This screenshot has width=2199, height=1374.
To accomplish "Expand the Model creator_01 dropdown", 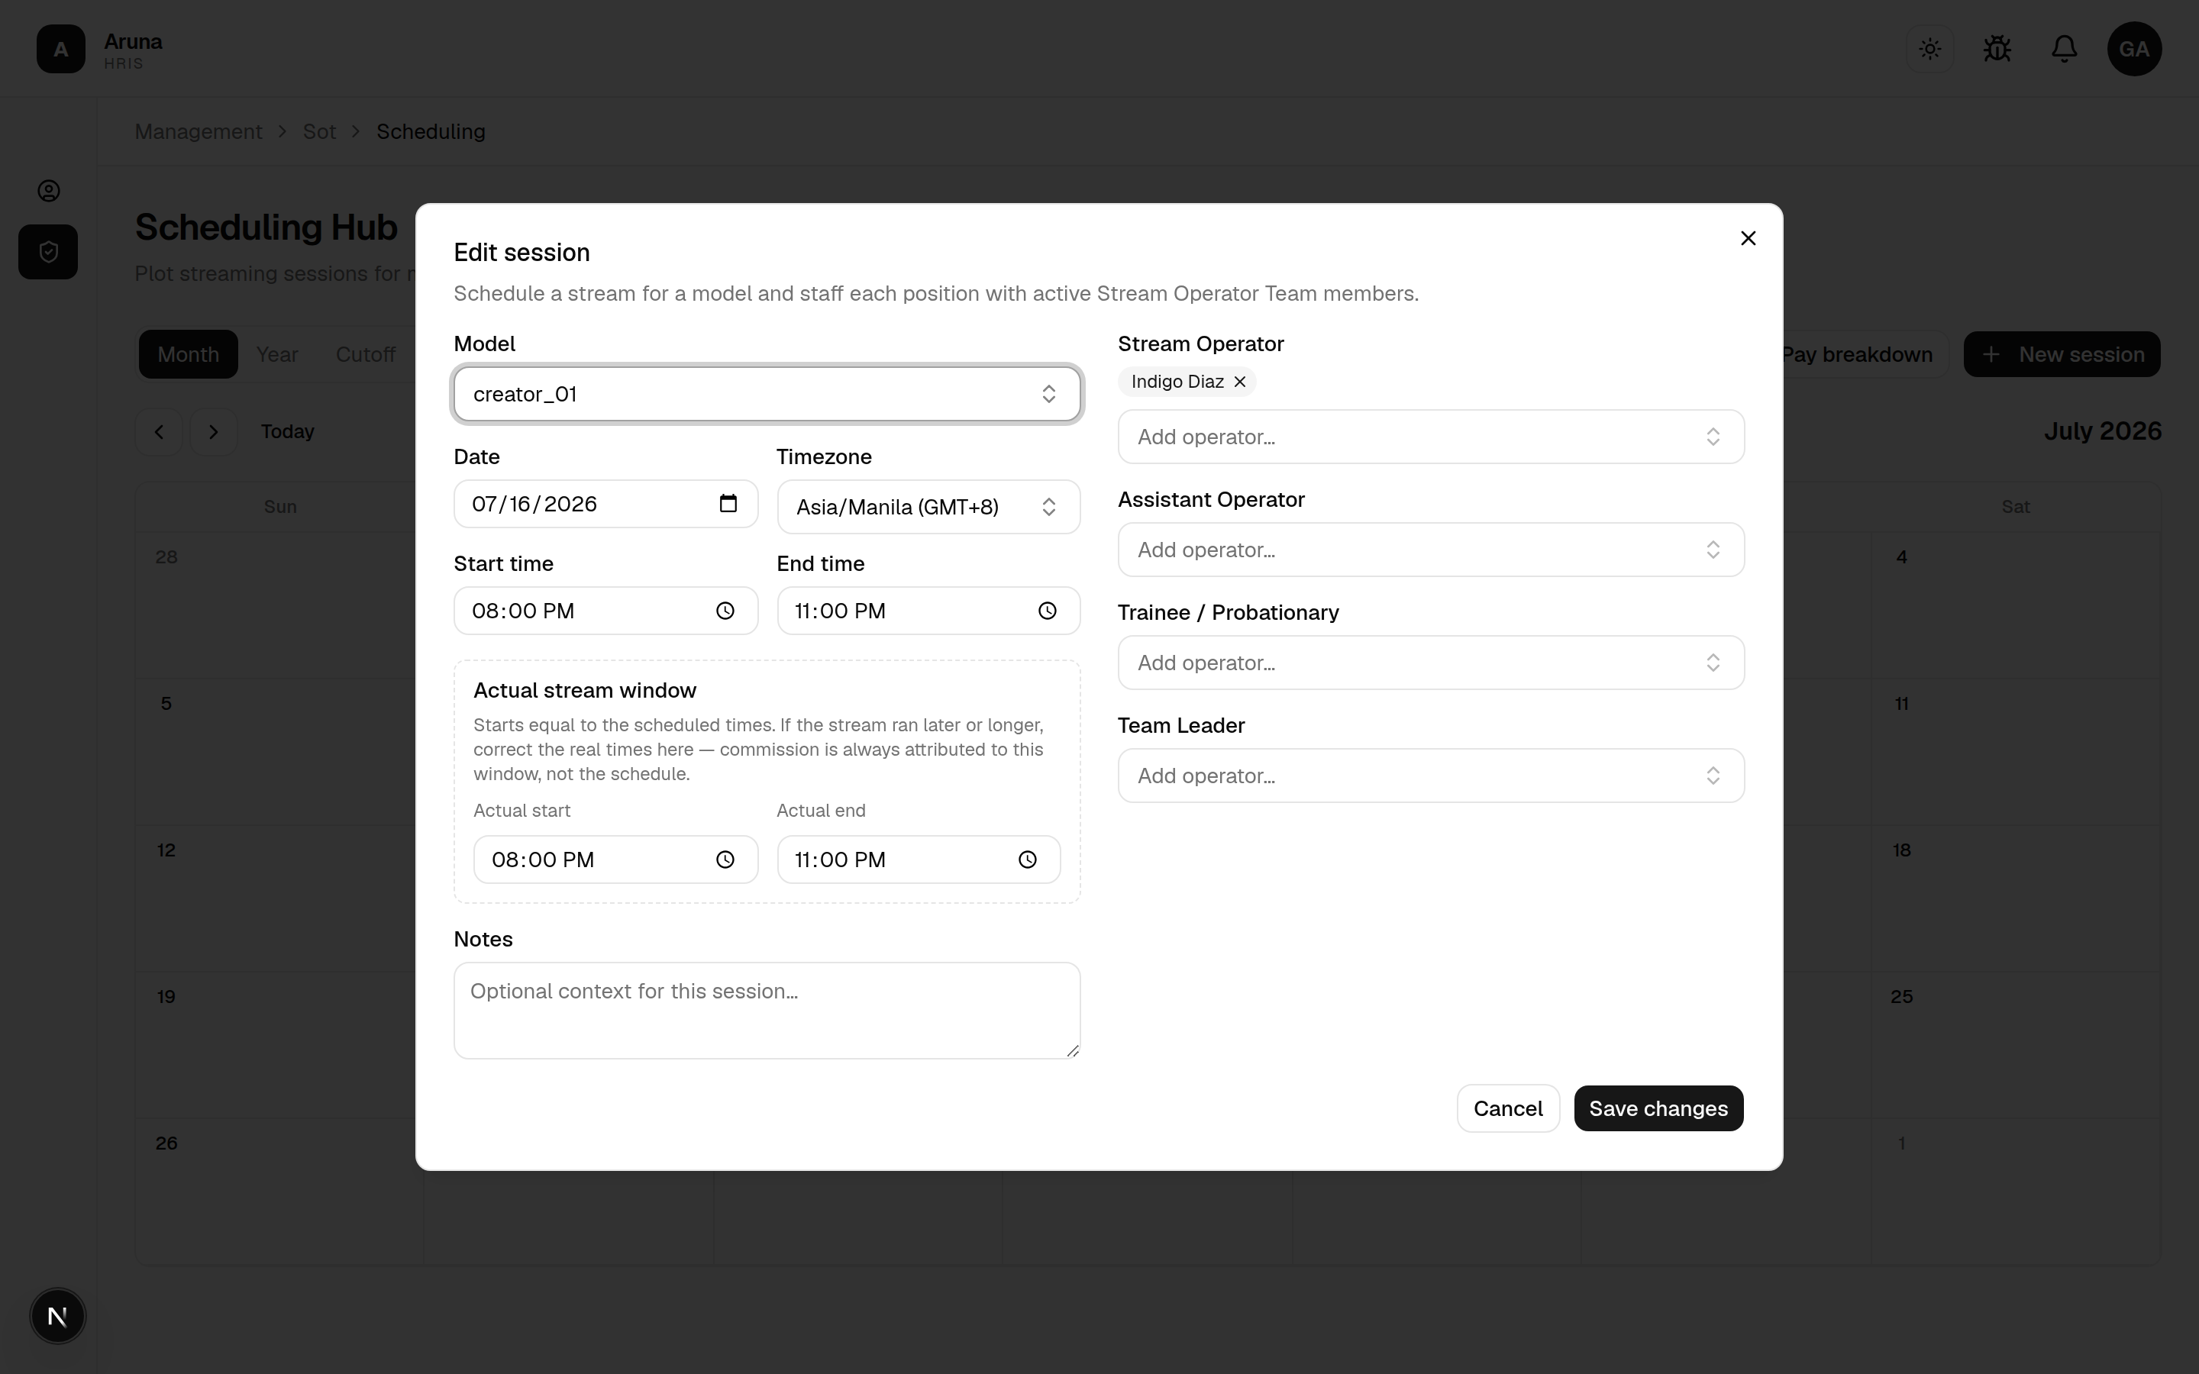I will (767, 395).
